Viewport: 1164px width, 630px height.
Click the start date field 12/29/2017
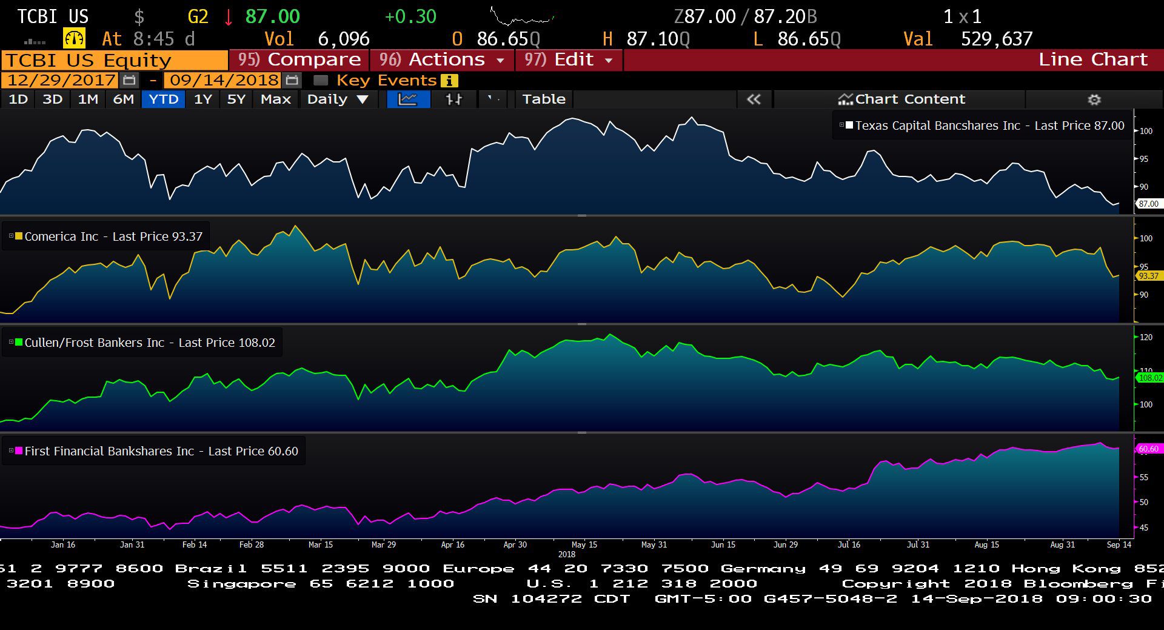[x=61, y=80]
